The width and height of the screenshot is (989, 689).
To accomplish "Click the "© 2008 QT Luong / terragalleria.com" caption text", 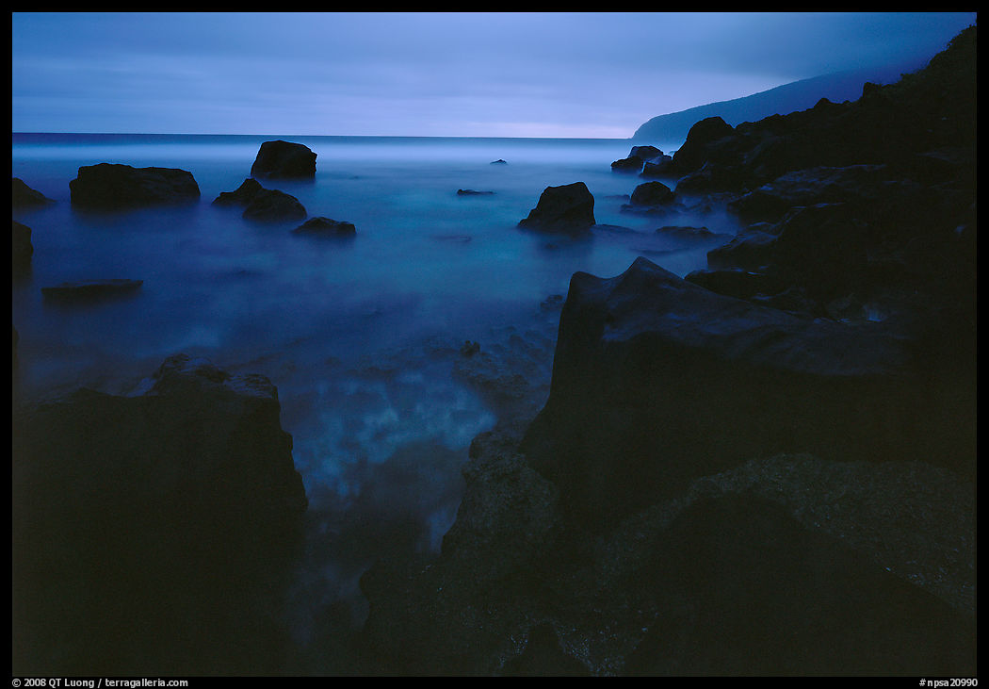I will pos(100,682).
